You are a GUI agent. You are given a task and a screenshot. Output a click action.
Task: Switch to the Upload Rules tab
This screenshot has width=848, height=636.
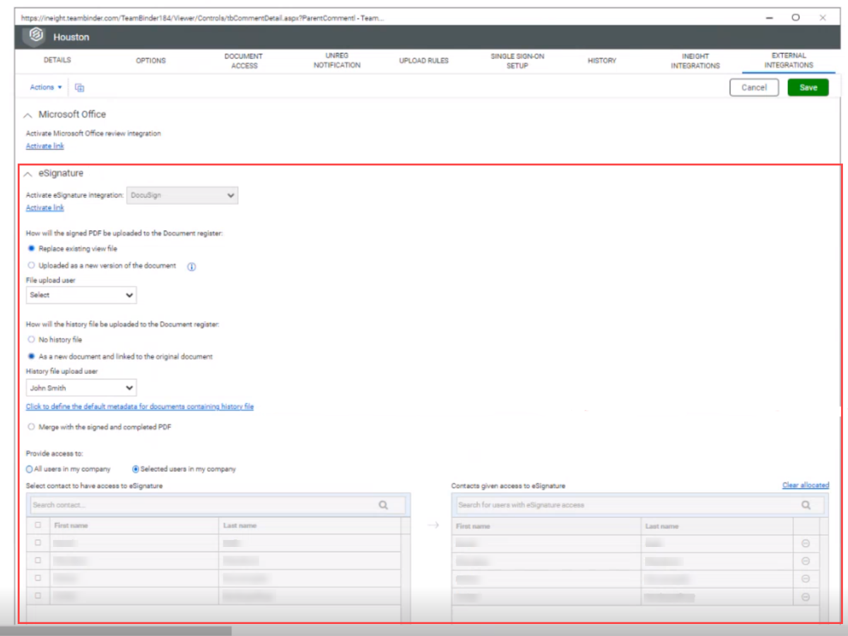tap(423, 61)
